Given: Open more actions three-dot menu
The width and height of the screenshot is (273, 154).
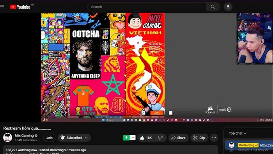Looking at the screenshot, I should pyautogui.click(x=214, y=138).
